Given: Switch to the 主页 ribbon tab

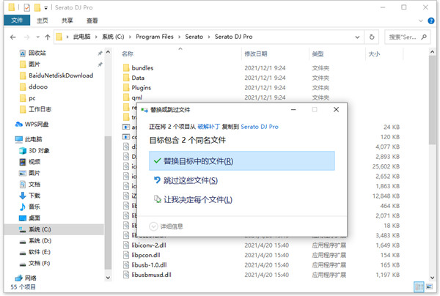Looking at the screenshot, I should coord(43,21).
